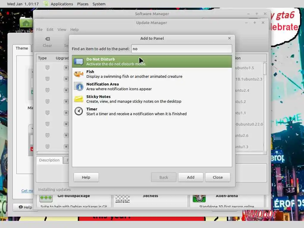Toggle upgrade checkbox in untu1.3 row

(x=66, y=146)
